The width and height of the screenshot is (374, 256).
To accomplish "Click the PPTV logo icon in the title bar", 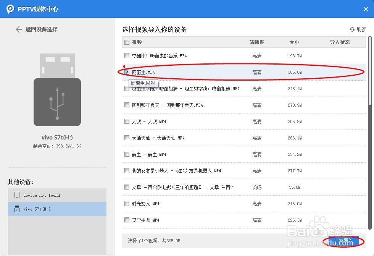I will [10, 9].
